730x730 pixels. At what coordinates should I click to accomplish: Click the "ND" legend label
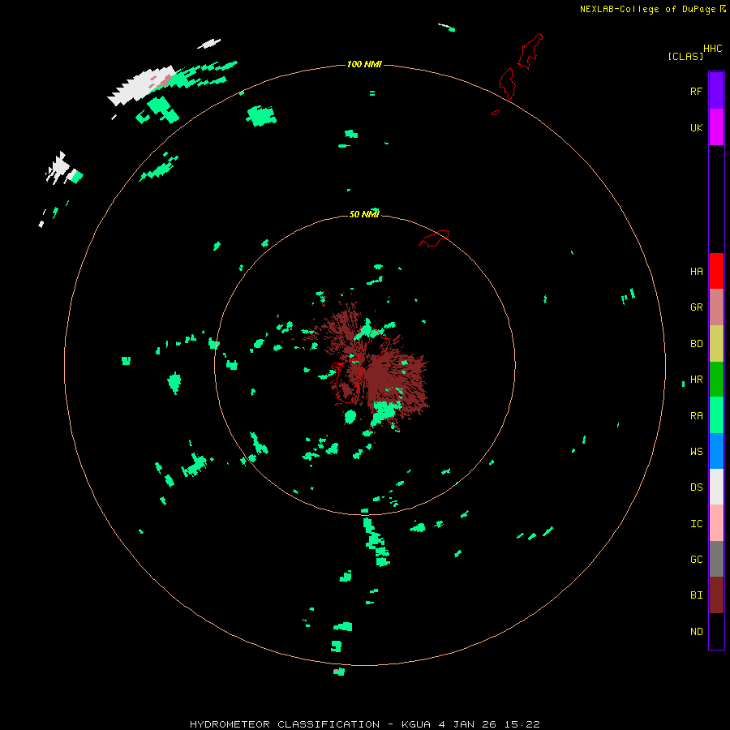pos(696,632)
